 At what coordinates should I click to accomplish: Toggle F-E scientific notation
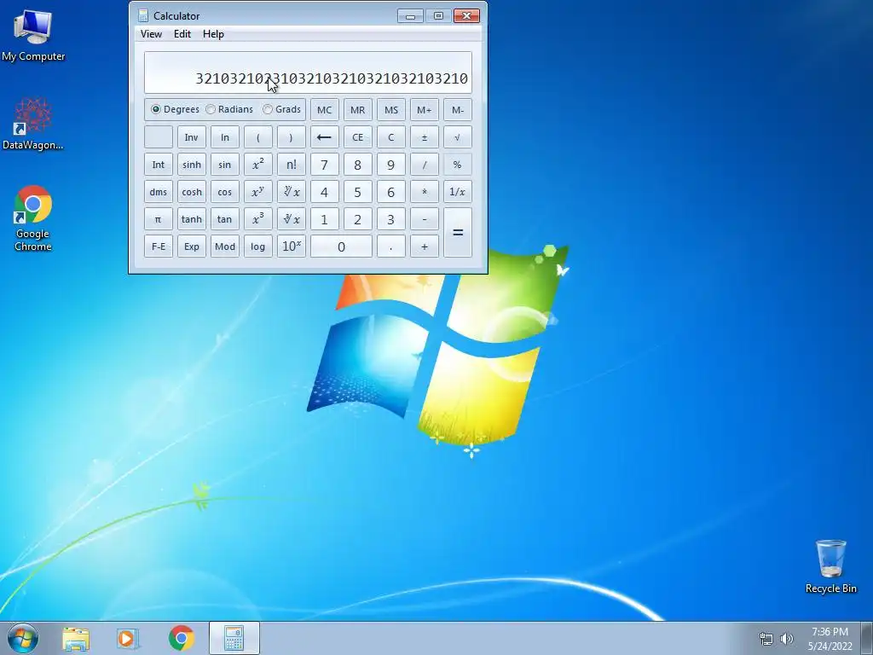(x=158, y=246)
